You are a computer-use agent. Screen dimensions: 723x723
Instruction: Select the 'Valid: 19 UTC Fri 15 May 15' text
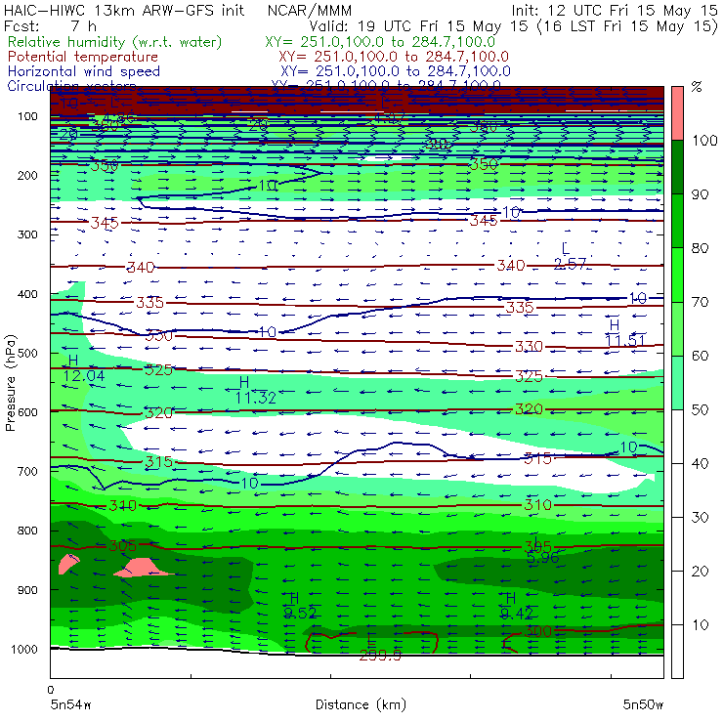point(418,26)
